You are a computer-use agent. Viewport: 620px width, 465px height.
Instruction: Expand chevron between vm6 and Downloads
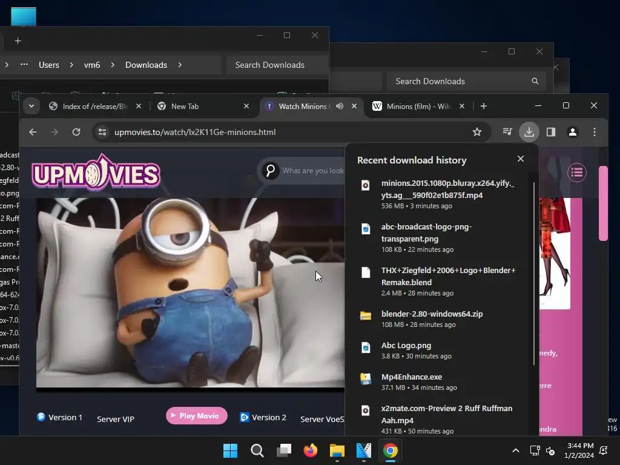(113, 65)
